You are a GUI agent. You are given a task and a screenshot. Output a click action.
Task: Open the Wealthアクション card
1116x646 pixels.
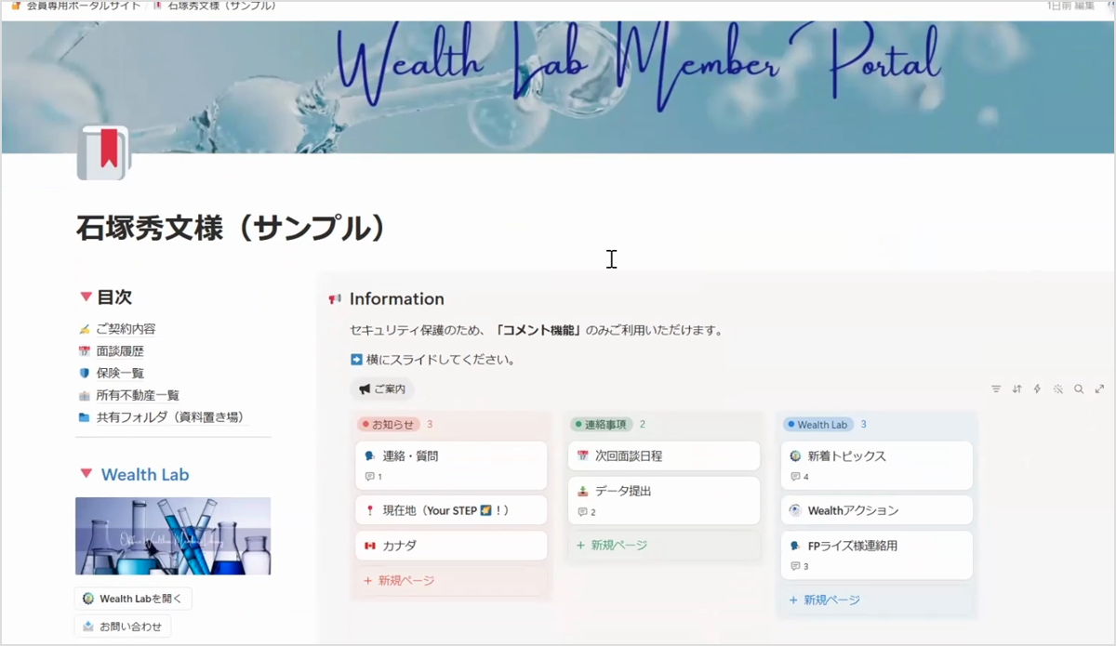pyautogui.click(x=877, y=510)
